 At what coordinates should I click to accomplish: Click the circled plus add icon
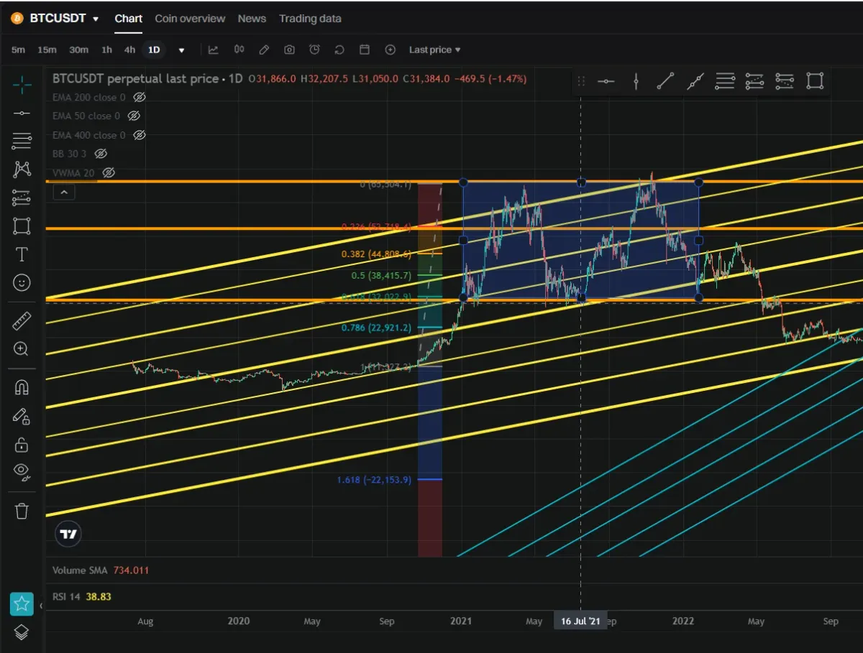coord(391,50)
